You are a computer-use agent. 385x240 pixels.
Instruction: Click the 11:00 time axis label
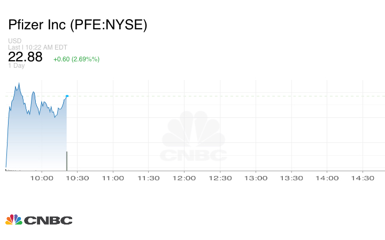pos(113,179)
